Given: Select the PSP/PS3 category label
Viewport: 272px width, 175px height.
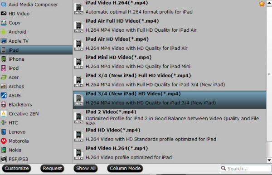Looking at the screenshot, I should point(18,159).
